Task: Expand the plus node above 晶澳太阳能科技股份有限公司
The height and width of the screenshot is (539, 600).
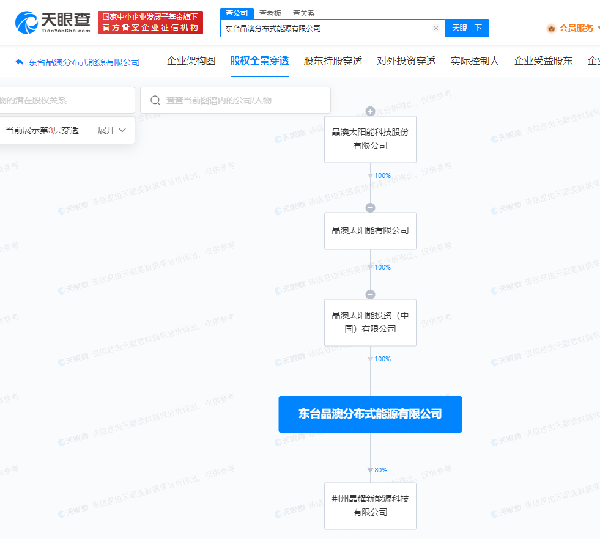Action: [x=370, y=111]
